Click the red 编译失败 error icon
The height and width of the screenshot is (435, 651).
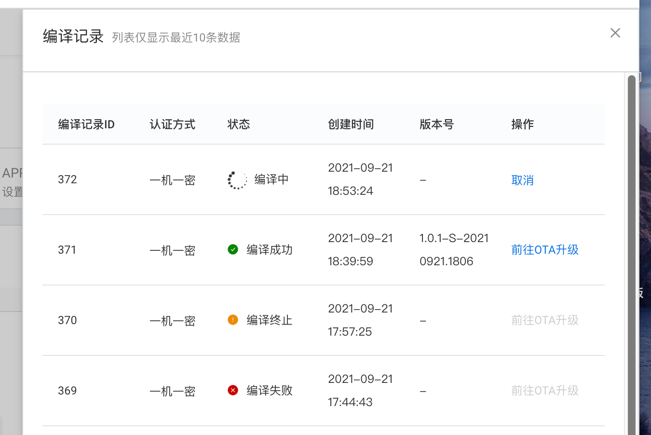pyautogui.click(x=233, y=390)
